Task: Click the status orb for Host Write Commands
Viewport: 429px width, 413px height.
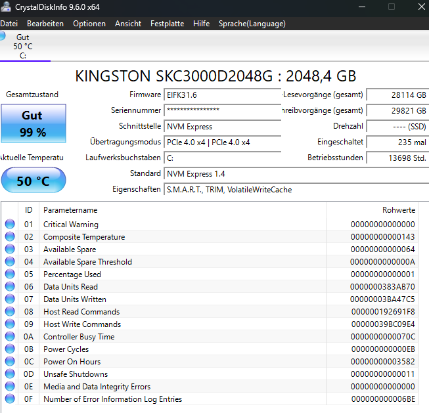Action: [10, 324]
